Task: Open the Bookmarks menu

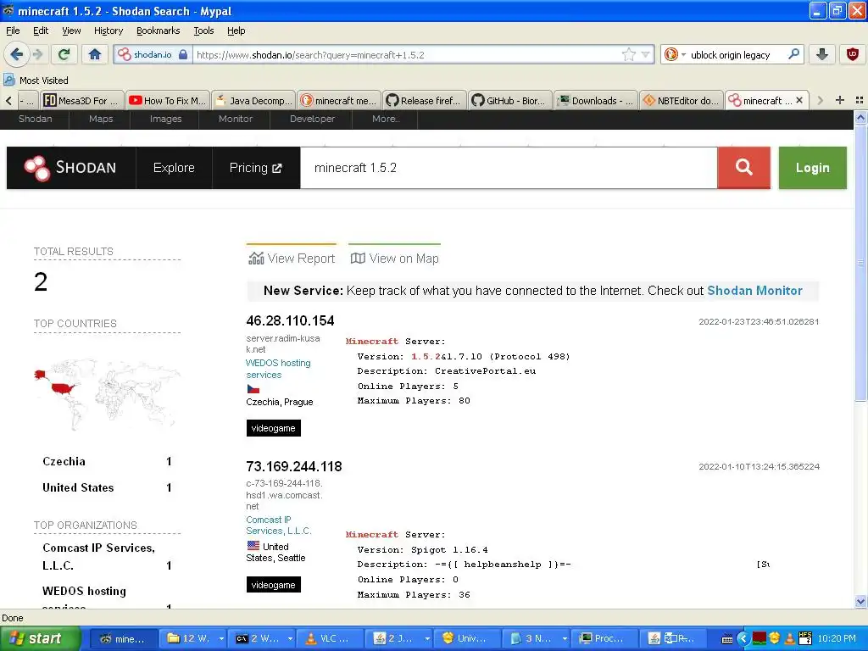Action: pos(159,31)
